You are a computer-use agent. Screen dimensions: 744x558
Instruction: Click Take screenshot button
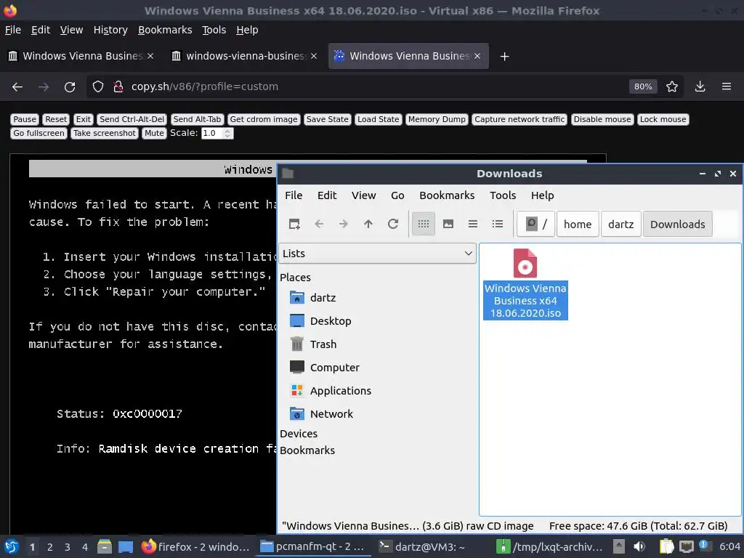[x=105, y=134]
